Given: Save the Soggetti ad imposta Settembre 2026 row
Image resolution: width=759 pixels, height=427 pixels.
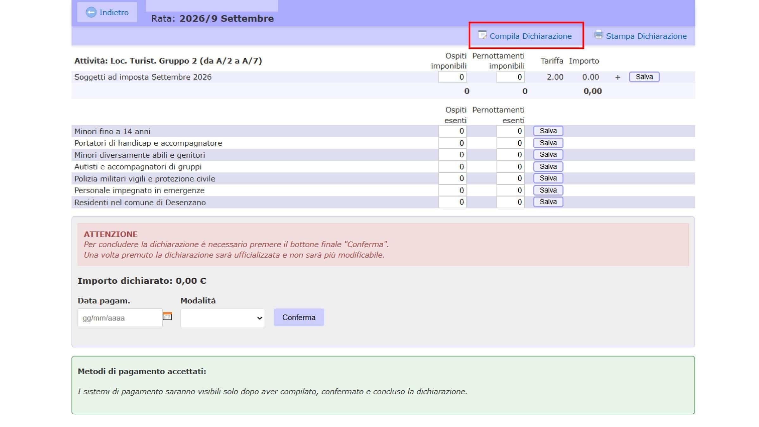Looking at the screenshot, I should 644,77.
